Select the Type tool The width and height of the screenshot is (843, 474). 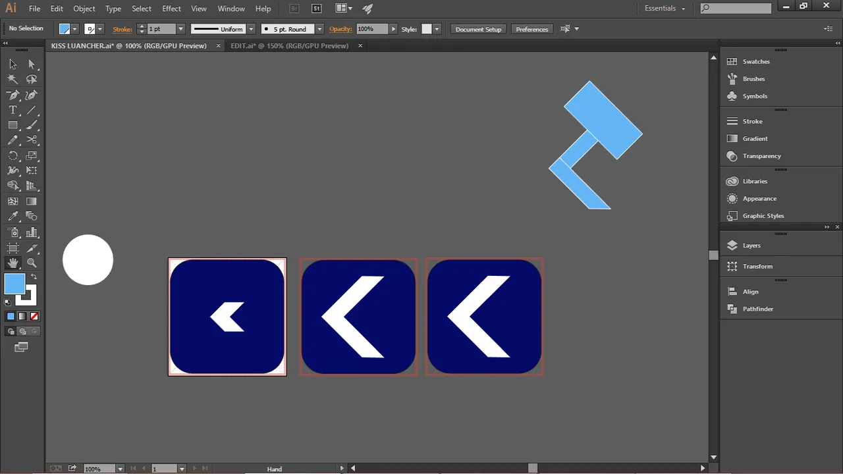13,110
